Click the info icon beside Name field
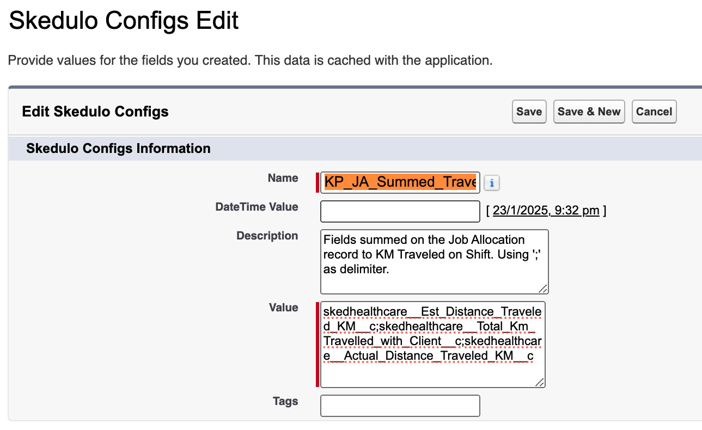 492,183
